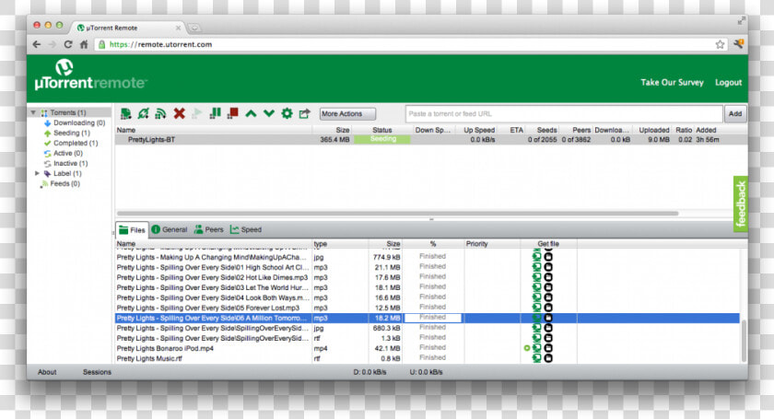774x419 pixels.
Task: Click black folder icon for 02 Hot Like Dimes.mp3
Action: (548, 277)
